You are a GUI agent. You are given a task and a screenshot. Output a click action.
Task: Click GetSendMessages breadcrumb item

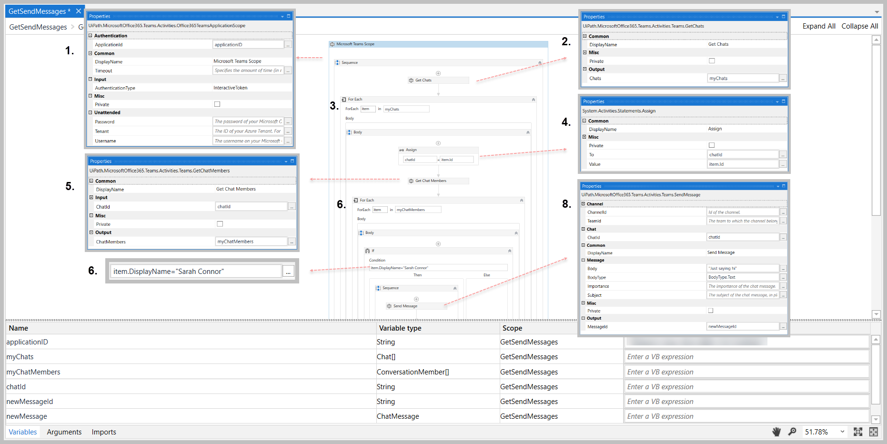coord(38,27)
